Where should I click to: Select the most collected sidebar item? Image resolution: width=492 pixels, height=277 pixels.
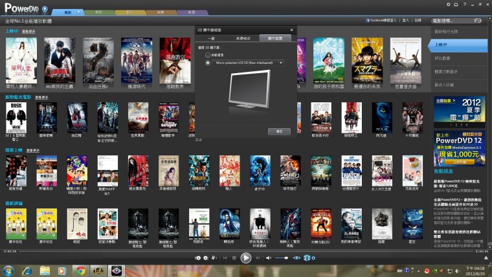tap(460, 85)
